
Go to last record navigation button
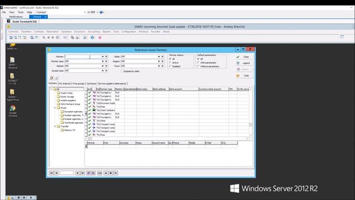(83, 173)
